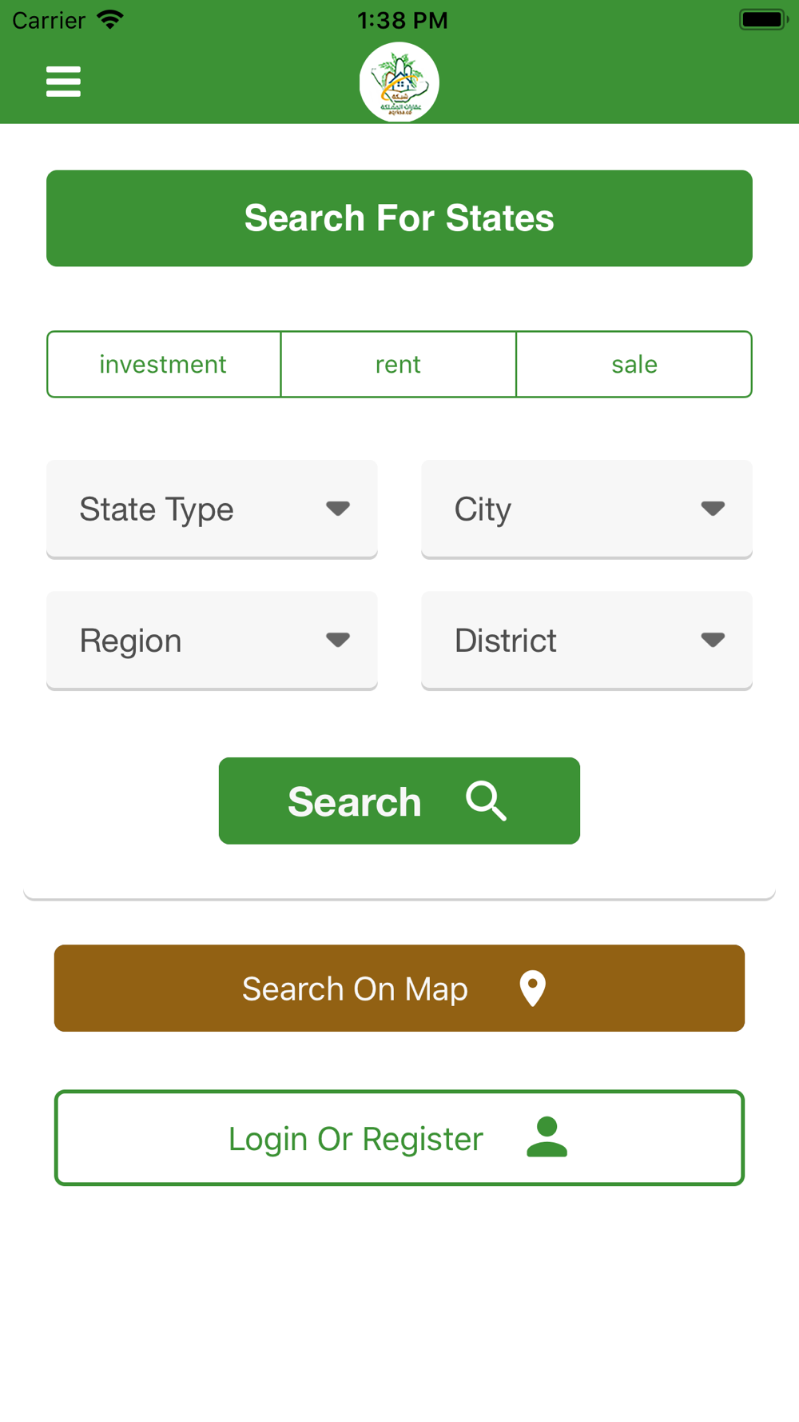Select the sale option
The width and height of the screenshot is (799, 1422).
pyautogui.click(x=634, y=364)
